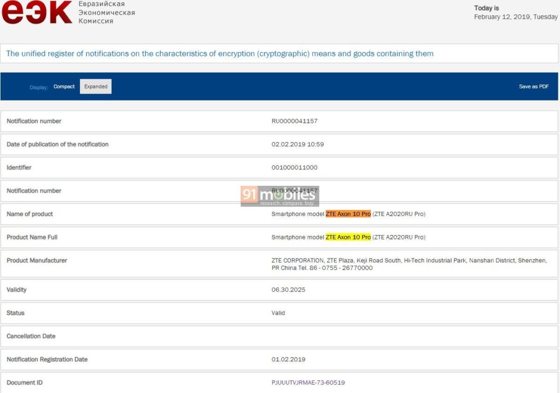Select the Expanded display option
560x393 pixels.
click(96, 86)
